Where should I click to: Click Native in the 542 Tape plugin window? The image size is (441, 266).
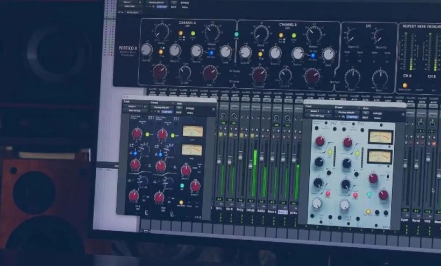(377, 118)
